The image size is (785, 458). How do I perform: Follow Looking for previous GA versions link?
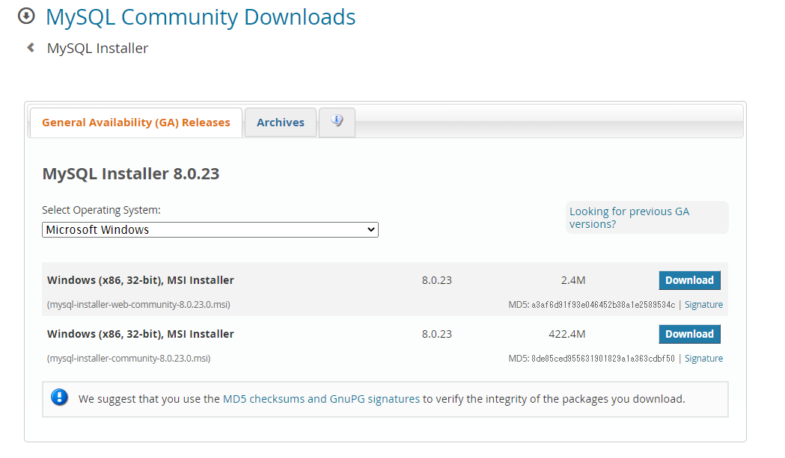[629, 217]
